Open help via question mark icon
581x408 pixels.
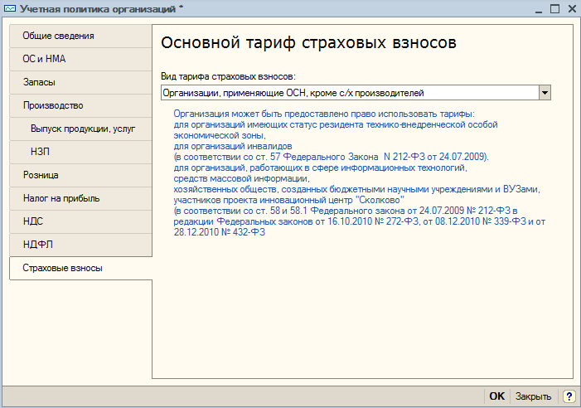pyautogui.click(x=569, y=396)
